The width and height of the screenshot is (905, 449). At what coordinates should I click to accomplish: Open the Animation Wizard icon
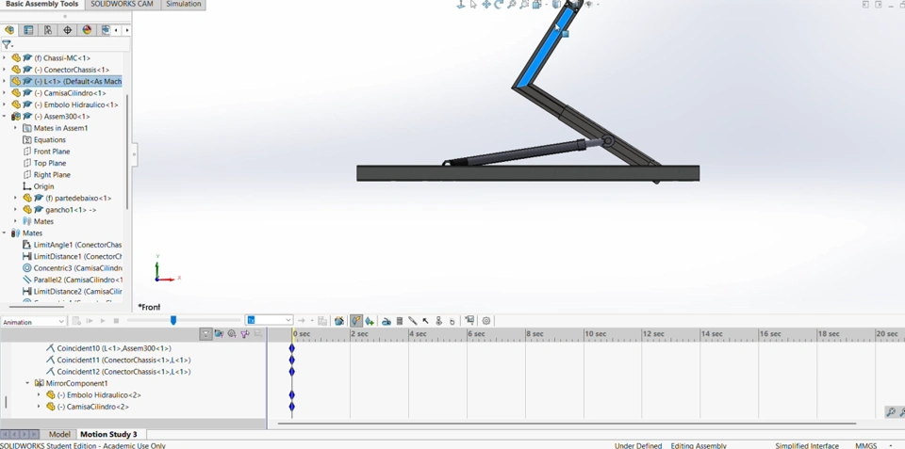(x=338, y=321)
